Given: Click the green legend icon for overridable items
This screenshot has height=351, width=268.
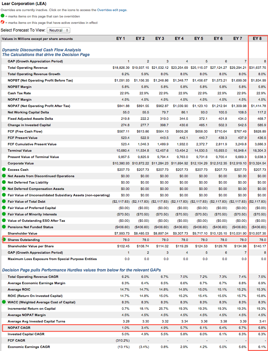Looking at the screenshot, I should click(2, 16).
